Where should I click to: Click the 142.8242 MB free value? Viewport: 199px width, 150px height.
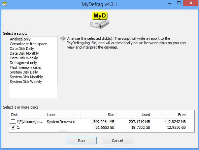pos(175,122)
